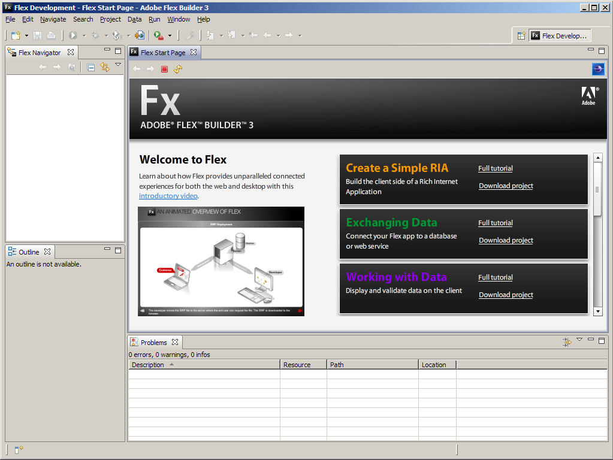
Task: Click the Run (play) toolbar icon
Action: pyautogui.click(x=73, y=35)
